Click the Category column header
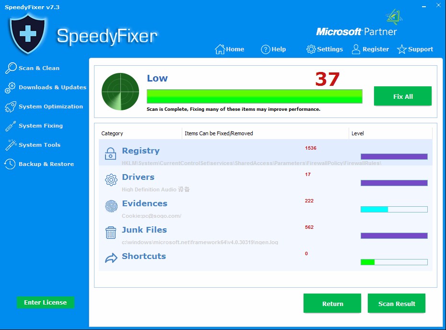This screenshot has height=330, width=446. click(x=112, y=133)
